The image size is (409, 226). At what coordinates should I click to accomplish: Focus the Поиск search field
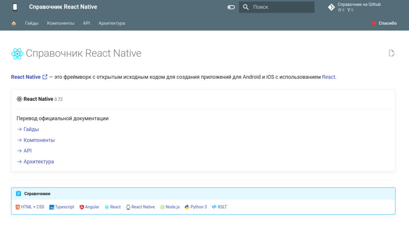point(277,7)
